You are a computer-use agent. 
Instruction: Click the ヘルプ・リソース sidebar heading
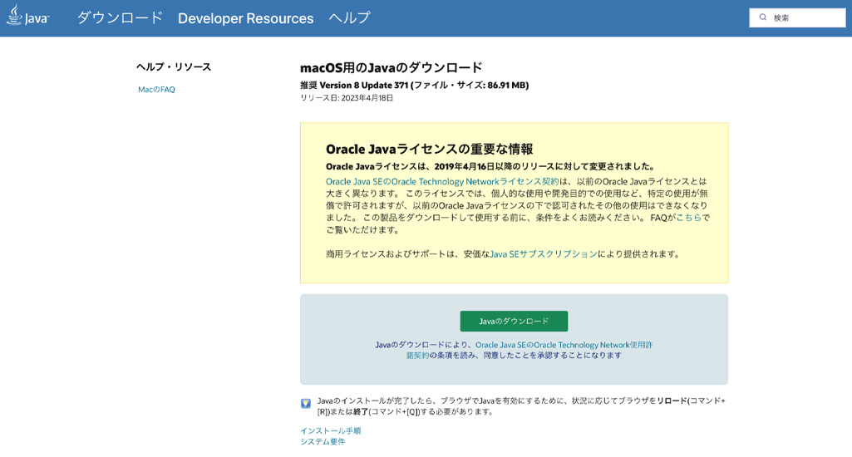pos(174,66)
